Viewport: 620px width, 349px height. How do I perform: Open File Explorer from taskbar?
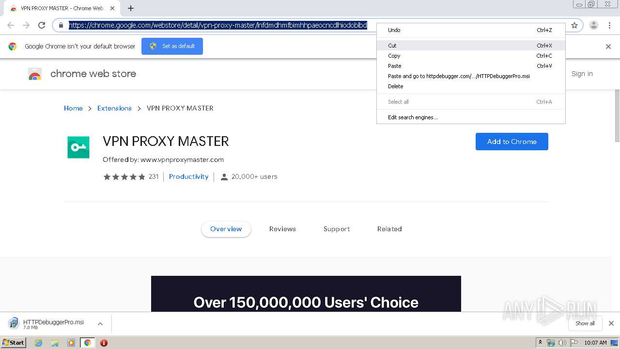(55, 343)
